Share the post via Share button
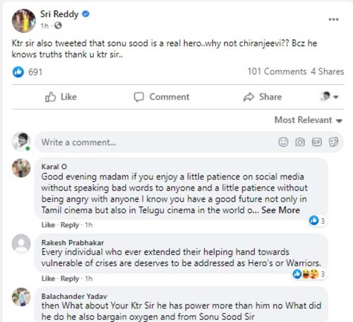Image resolution: width=353 pixels, height=322 pixels. tap(263, 97)
